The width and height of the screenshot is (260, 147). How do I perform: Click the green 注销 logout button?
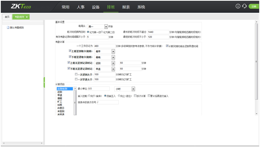point(254,6)
